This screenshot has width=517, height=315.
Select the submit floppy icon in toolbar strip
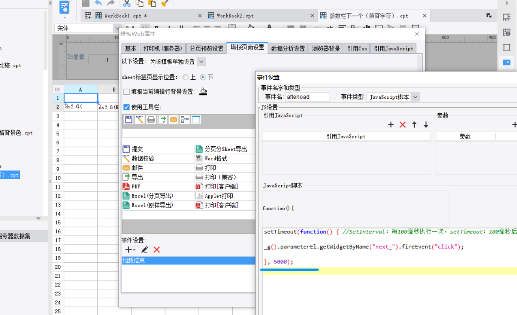pos(129,120)
